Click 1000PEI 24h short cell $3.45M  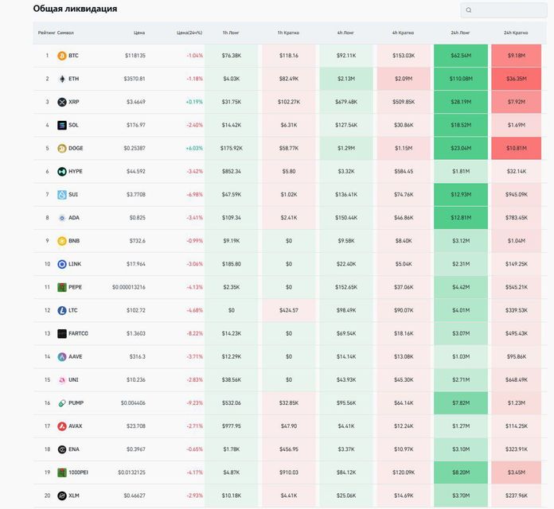517,472
